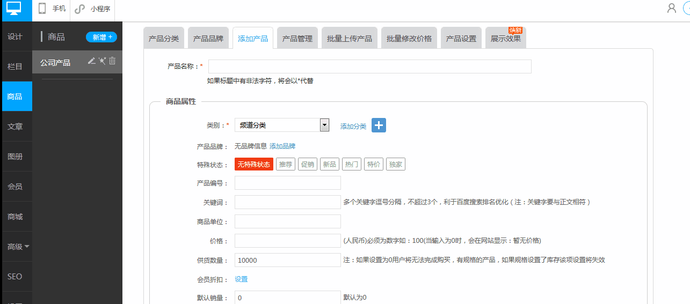The width and height of the screenshot is (690, 304).
Task: Open SEO in the left sidebar
Action: [15, 277]
